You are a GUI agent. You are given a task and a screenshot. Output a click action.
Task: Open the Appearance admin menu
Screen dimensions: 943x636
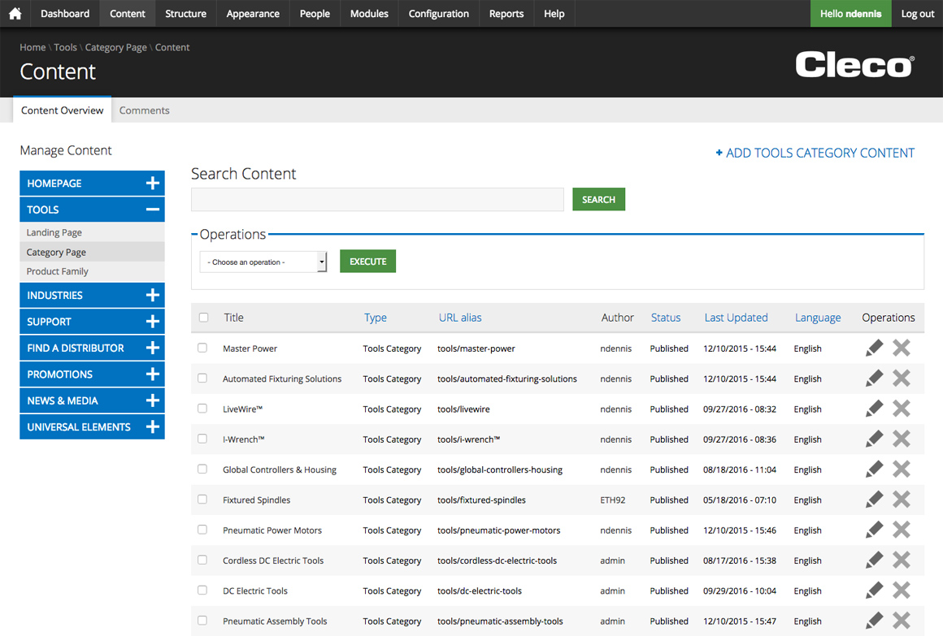click(253, 13)
